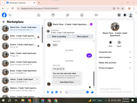Reload the page
The height and width of the screenshot is (103, 137).
click(x=13, y=9)
